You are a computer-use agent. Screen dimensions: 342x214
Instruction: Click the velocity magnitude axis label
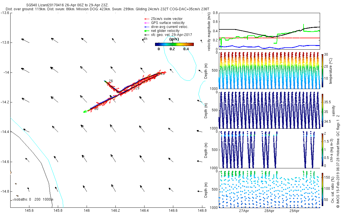pos(209,31)
